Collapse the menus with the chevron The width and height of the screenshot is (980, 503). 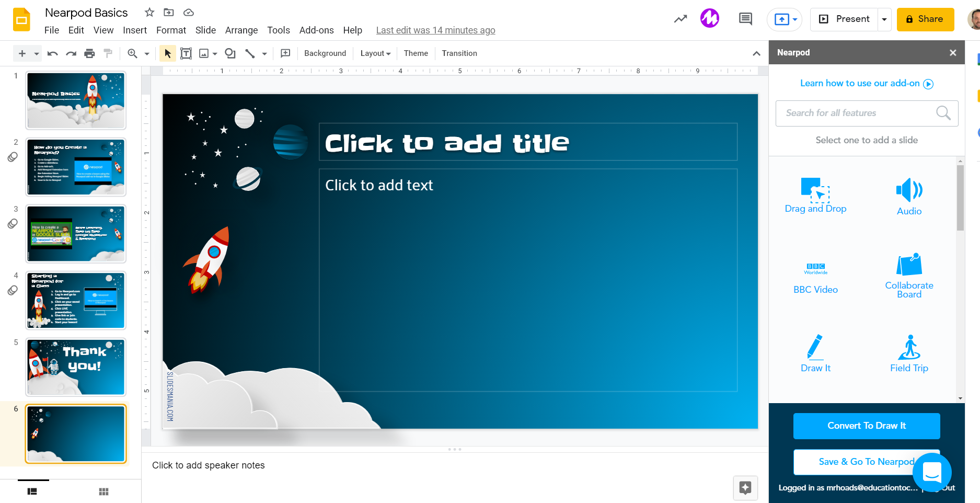pos(756,53)
